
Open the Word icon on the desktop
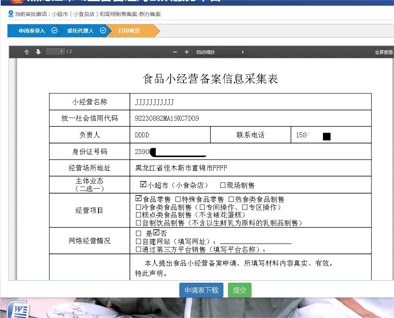(19, 310)
